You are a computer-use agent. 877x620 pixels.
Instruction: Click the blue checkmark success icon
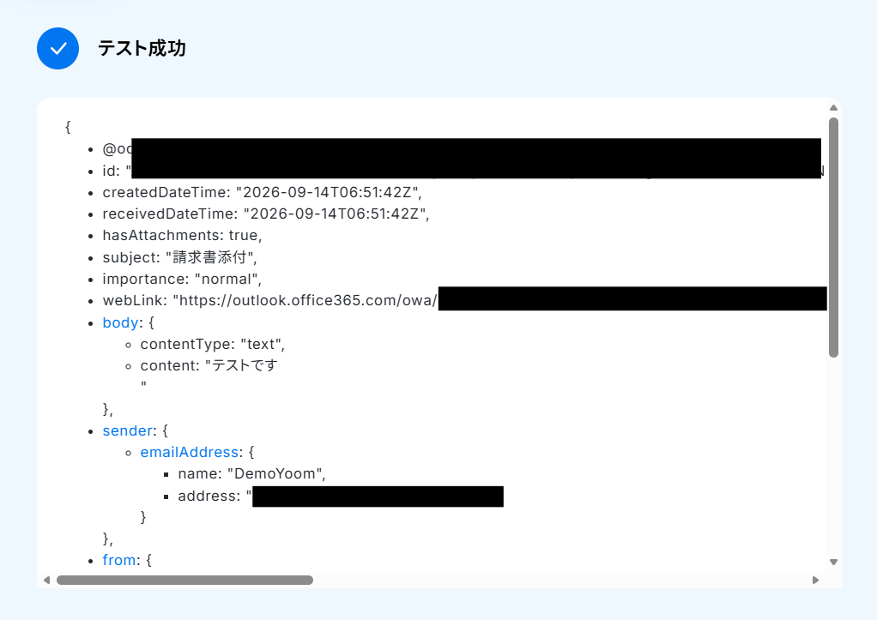[x=57, y=49]
